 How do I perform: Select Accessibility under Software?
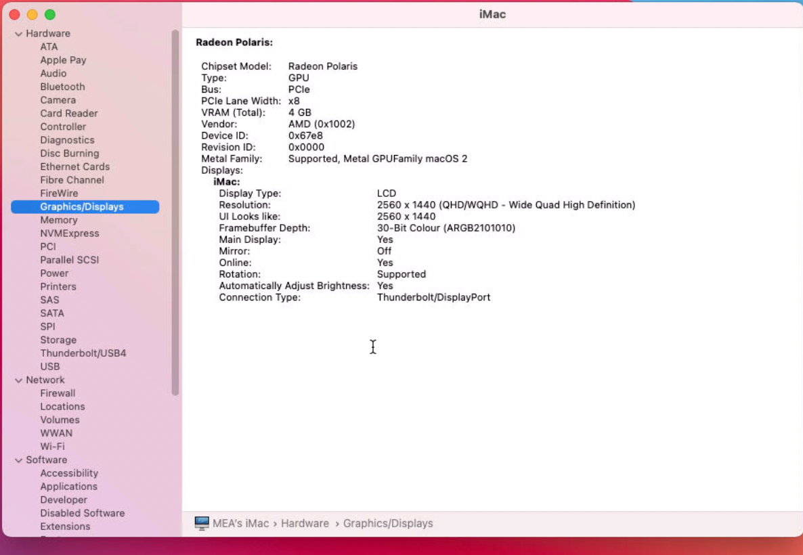click(x=69, y=472)
